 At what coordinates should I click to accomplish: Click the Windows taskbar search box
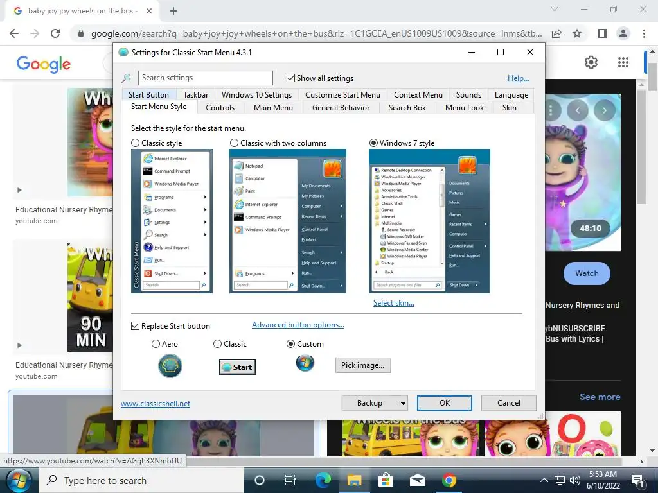[141, 480]
